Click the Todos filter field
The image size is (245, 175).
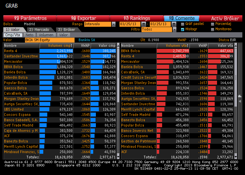[x=157, y=30]
